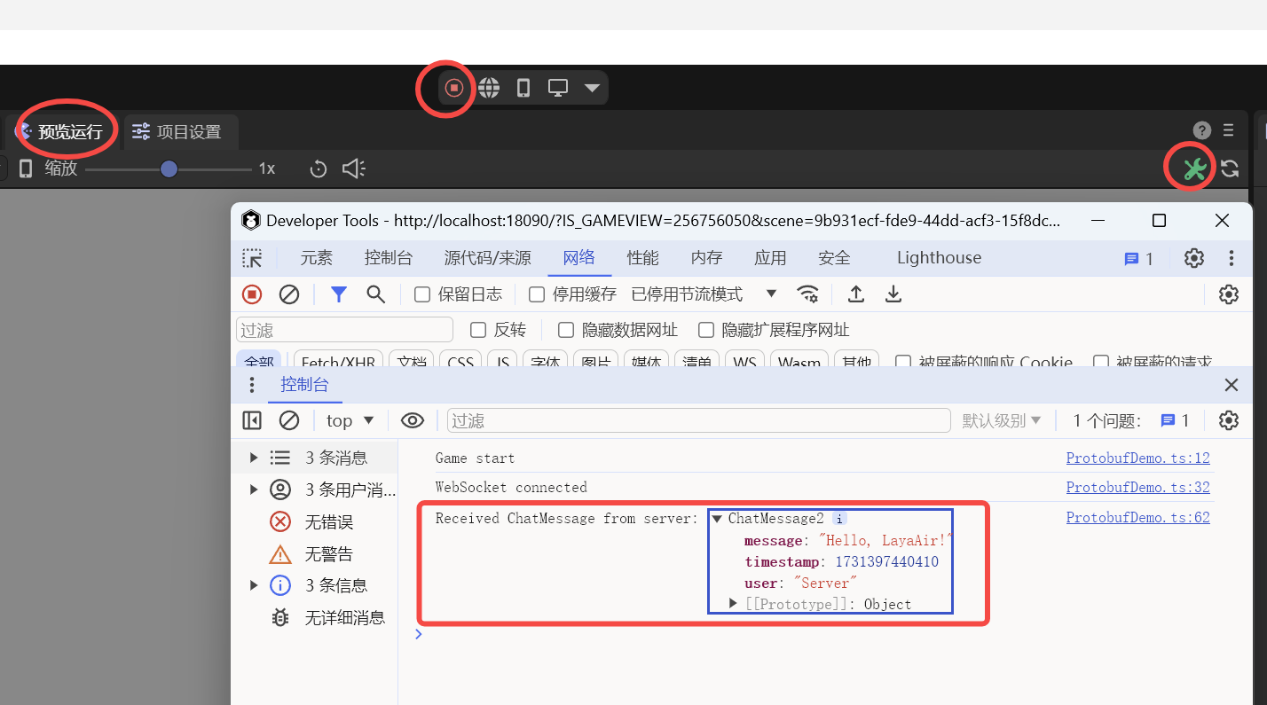This screenshot has width=1267, height=705.
Task: Open the 默认级别 log level dropdown
Action: (1002, 420)
